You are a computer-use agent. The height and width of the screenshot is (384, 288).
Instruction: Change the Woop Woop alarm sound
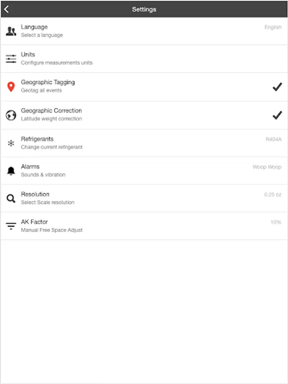click(x=267, y=167)
